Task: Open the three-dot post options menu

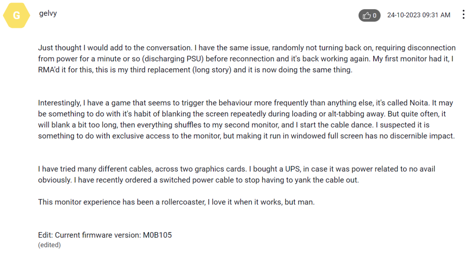Action: (x=463, y=15)
